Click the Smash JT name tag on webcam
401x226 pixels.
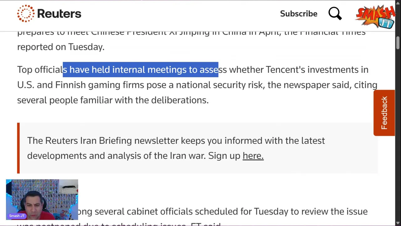tap(17, 216)
